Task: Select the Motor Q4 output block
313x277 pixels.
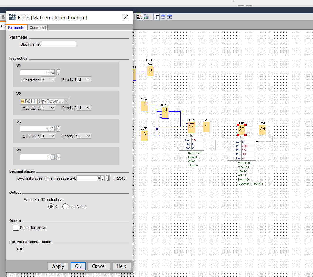Action: [151, 71]
